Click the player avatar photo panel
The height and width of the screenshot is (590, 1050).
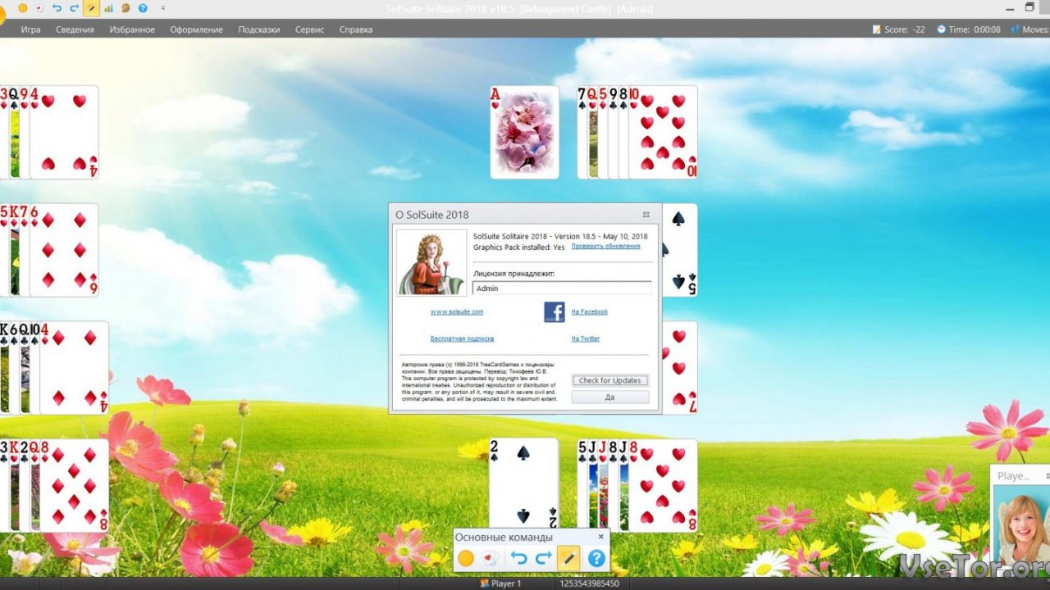pyautogui.click(x=1020, y=524)
